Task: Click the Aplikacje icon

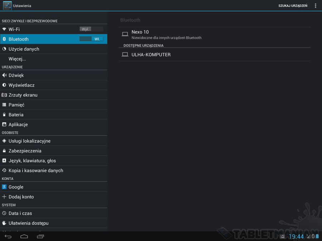Action: (x=4, y=124)
